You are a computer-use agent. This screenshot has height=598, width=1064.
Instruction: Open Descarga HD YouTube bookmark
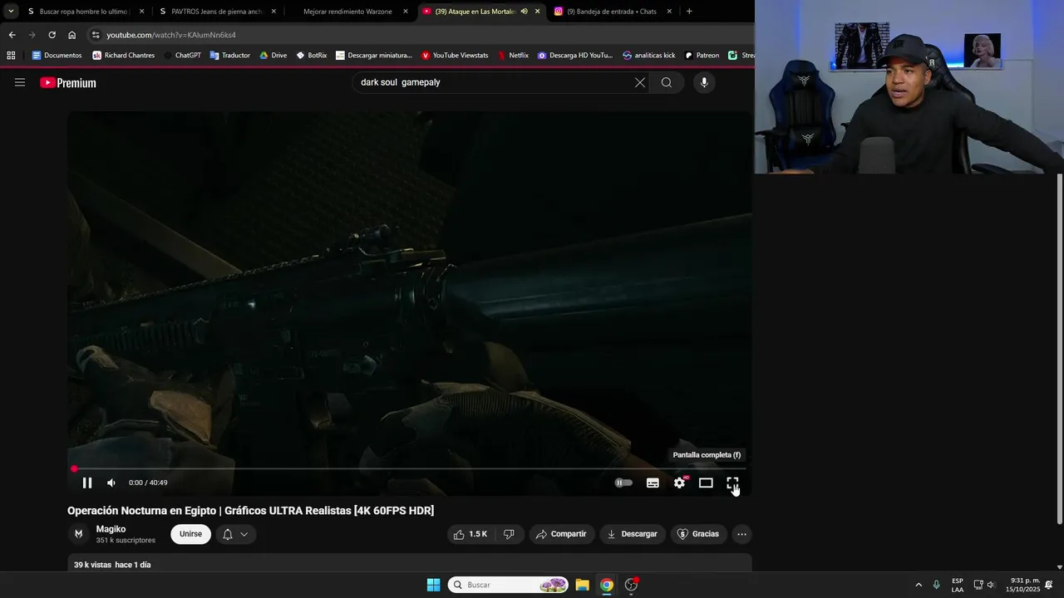575,56
